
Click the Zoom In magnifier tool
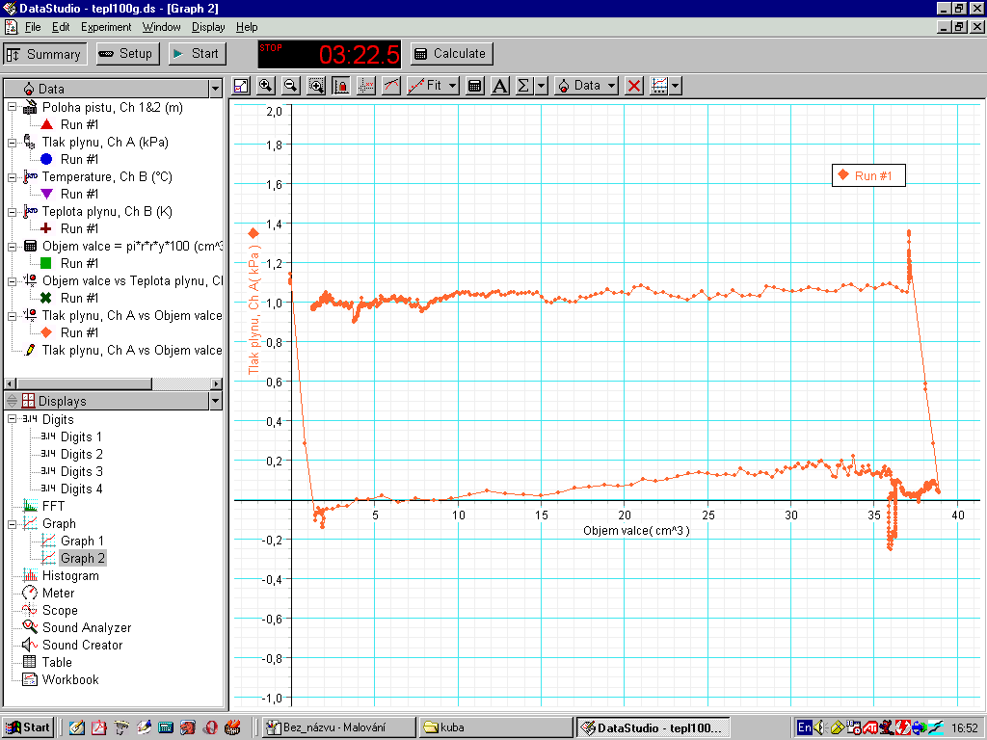[266, 86]
